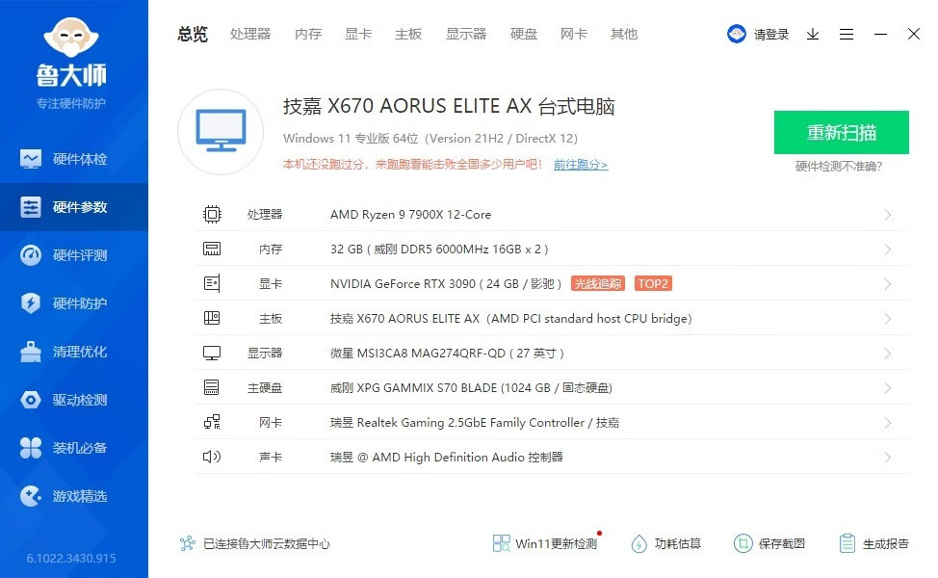Expand the AMD Ryzen 9 7900X row chevron
Screen dimensions: 938x578
click(x=888, y=215)
